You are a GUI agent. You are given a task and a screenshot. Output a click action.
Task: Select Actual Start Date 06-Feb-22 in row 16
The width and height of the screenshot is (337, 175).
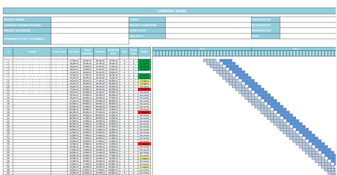[x=87, y=104]
